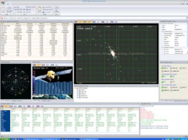Viewport: 188px width, 140px height.
Task: Select the L2C tab in SNR panel
Action: point(46,65)
